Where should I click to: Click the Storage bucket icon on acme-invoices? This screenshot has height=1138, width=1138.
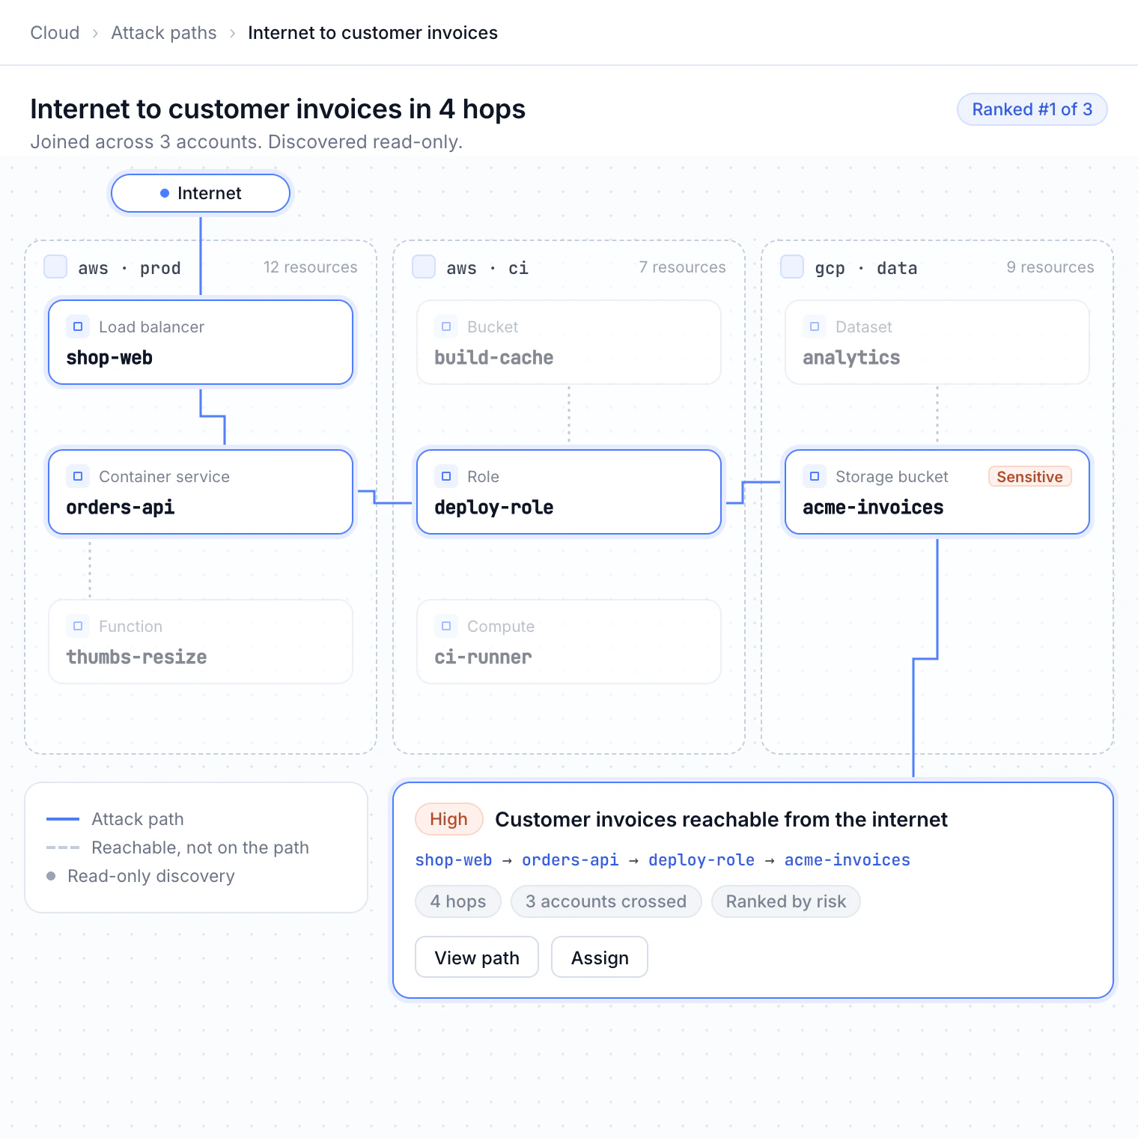(815, 476)
